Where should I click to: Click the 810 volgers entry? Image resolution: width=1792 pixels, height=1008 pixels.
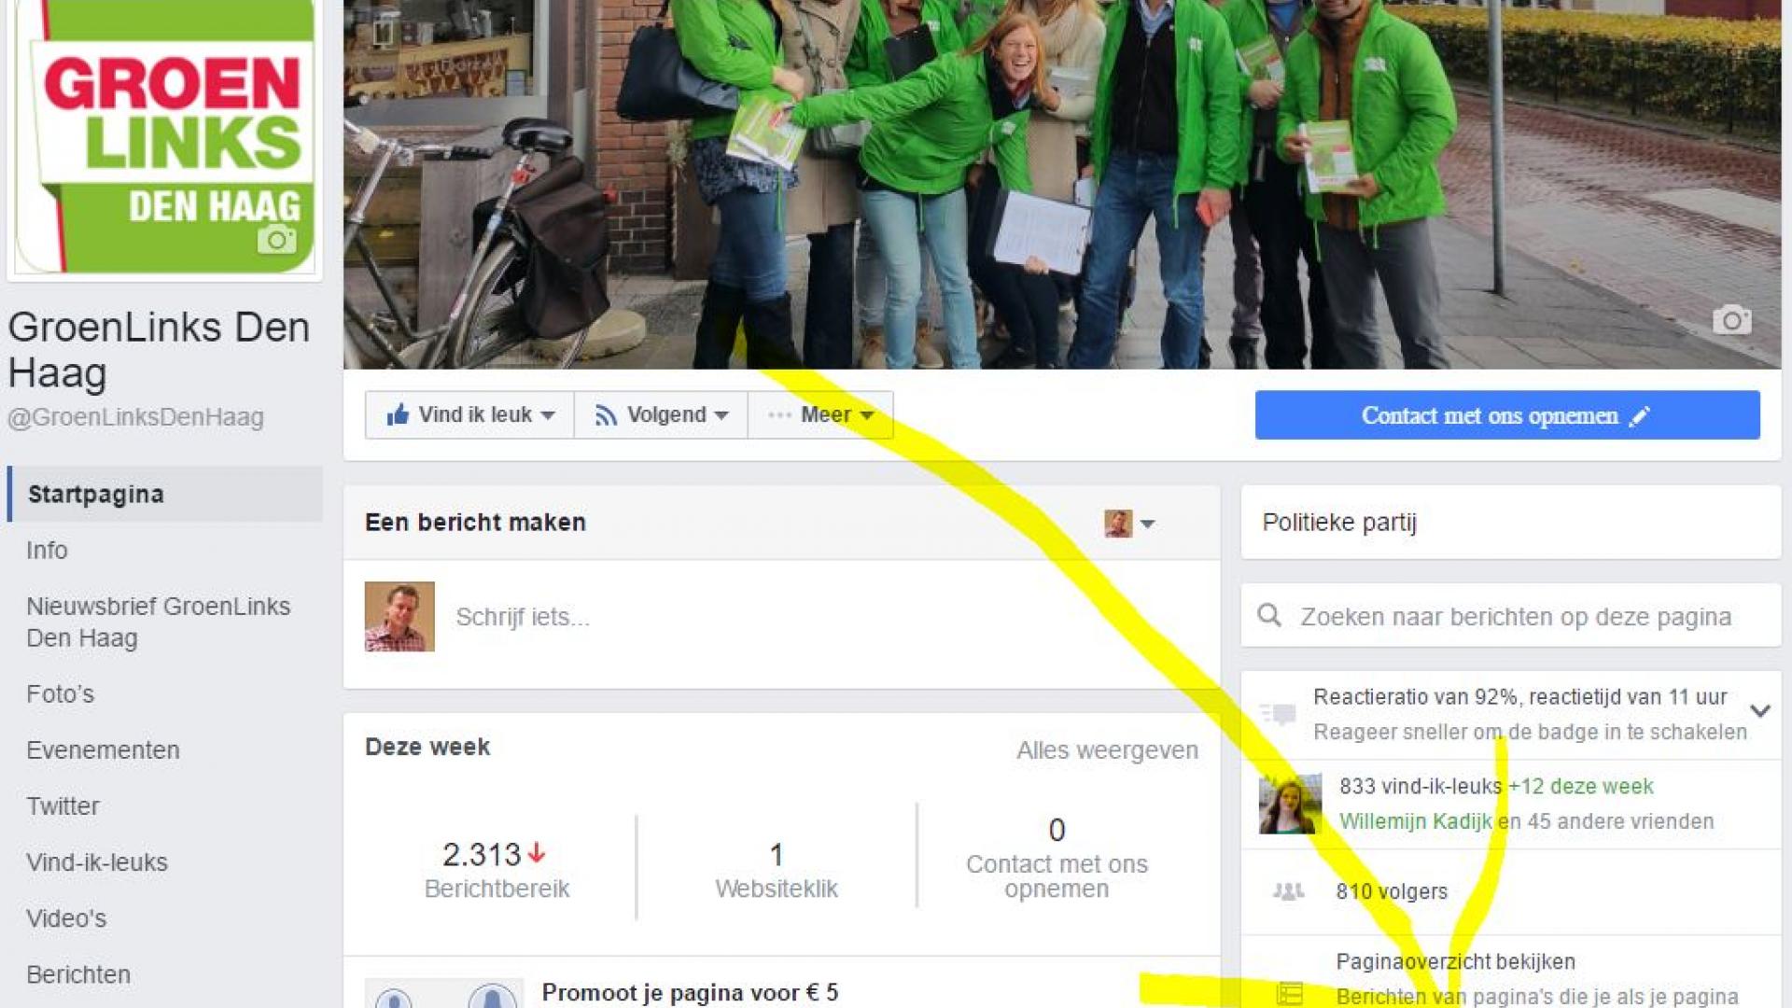(1392, 891)
